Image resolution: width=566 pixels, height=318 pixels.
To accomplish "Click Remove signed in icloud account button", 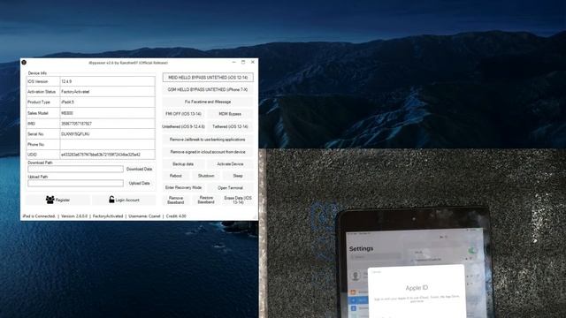I will click(x=208, y=152).
